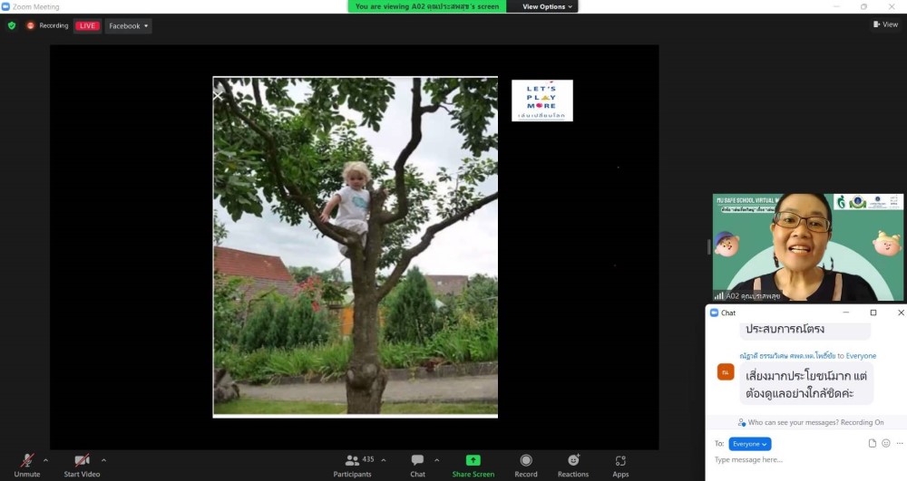Open the Reactions menu

[572, 462]
